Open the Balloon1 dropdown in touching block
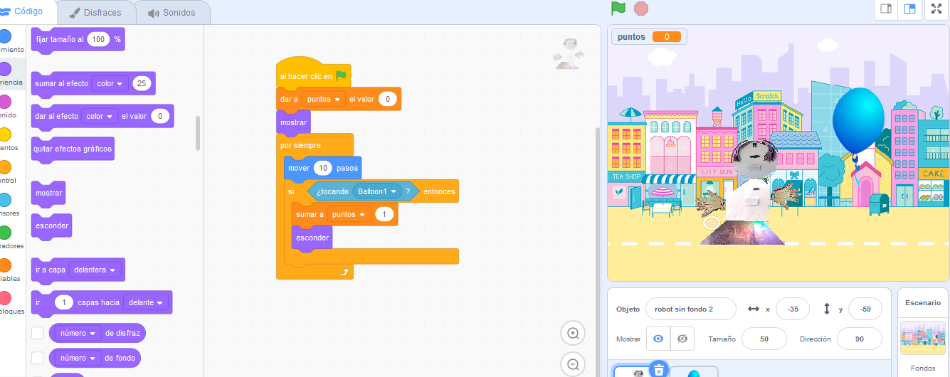 click(x=393, y=191)
